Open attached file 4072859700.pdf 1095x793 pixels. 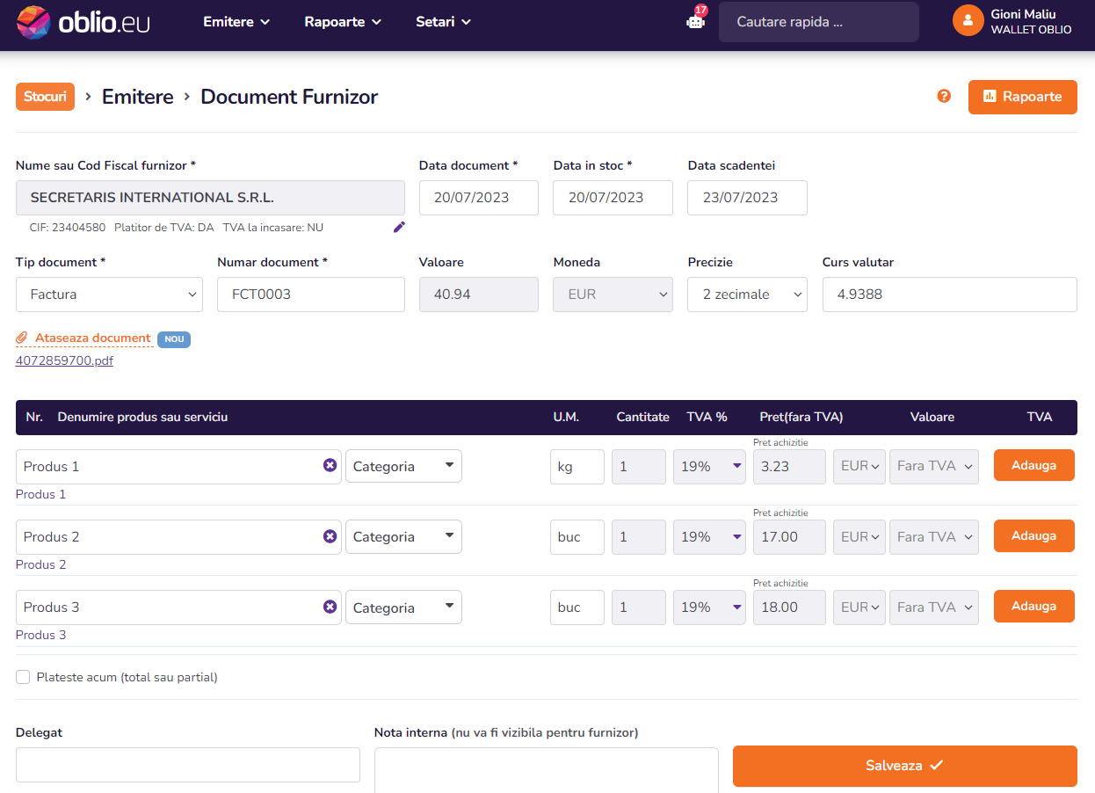[x=64, y=360]
